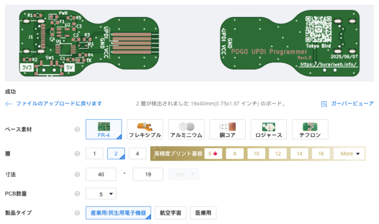Open the mm unit dropdown

[x=184, y=174]
